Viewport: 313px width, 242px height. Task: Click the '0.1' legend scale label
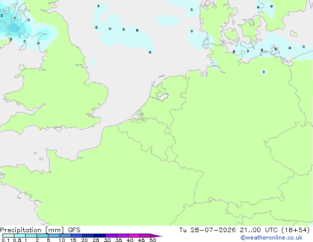pos(5,240)
